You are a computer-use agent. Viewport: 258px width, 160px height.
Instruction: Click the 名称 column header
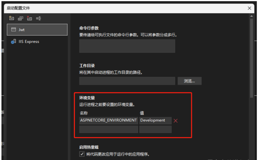tap(84, 113)
